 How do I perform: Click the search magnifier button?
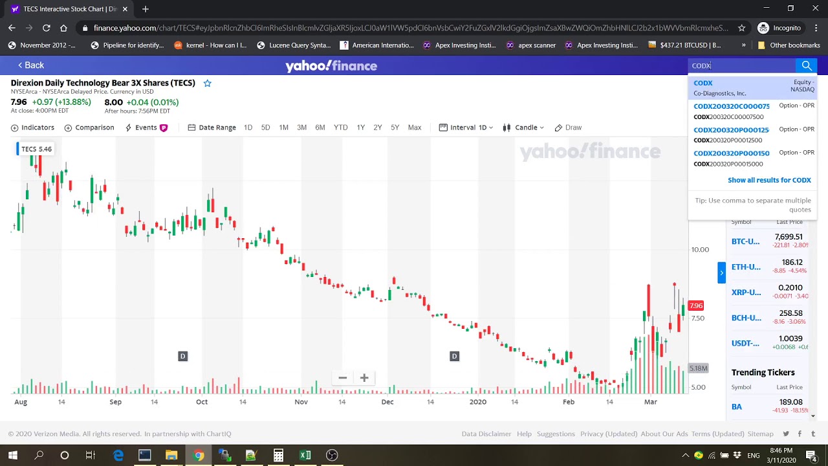click(x=806, y=65)
